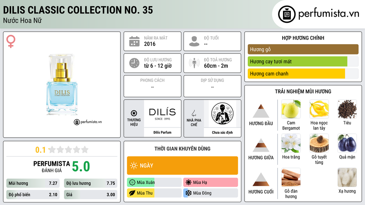Click the Phong cách info card

point(153,86)
